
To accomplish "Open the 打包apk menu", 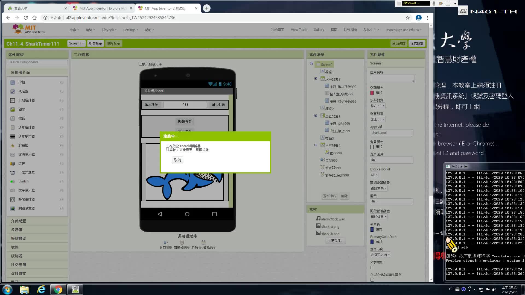I will [x=109, y=30].
